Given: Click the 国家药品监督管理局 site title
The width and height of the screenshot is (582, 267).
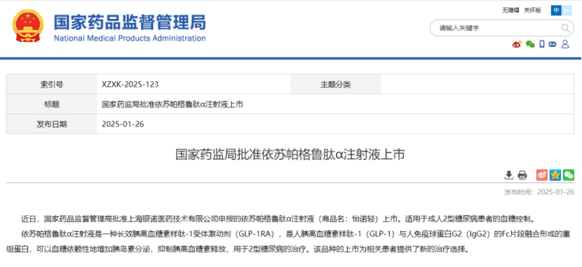Looking at the screenshot, I should 130,22.
